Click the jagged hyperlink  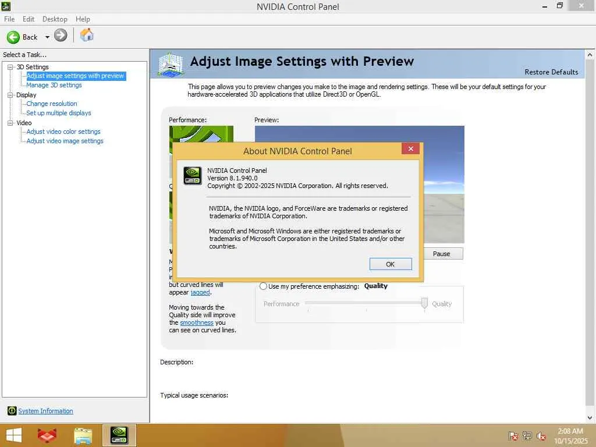click(x=200, y=292)
